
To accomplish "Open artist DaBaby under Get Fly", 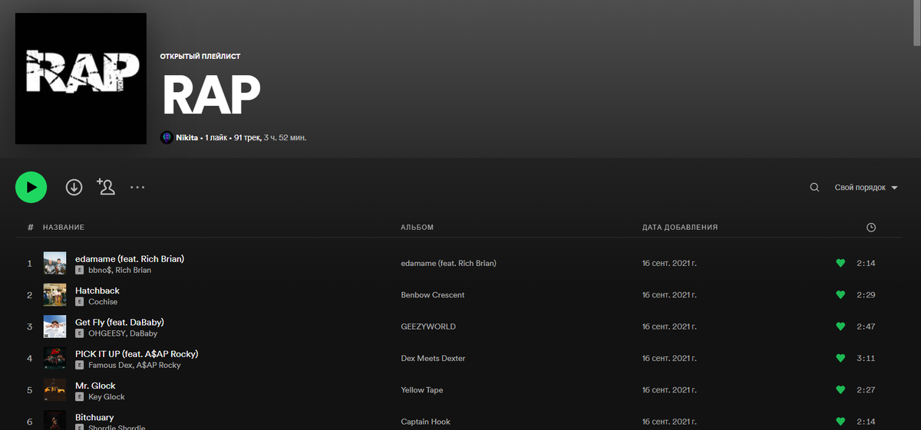I will (x=144, y=333).
